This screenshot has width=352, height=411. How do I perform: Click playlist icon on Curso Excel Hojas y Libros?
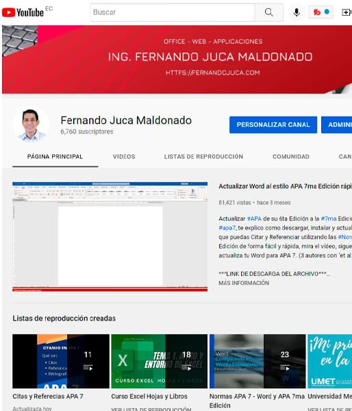pos(186,368)
